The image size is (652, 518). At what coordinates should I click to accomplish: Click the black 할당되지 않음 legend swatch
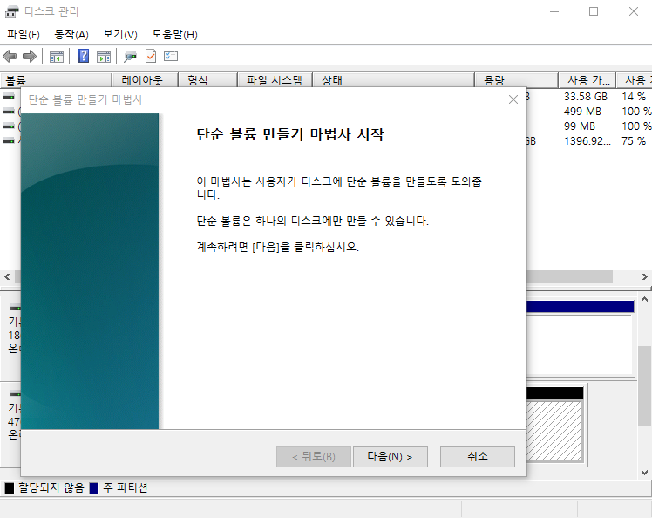click(x=9, y=487)
